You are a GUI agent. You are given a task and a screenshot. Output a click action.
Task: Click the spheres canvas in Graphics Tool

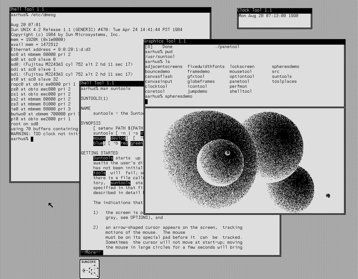[245, 161]
